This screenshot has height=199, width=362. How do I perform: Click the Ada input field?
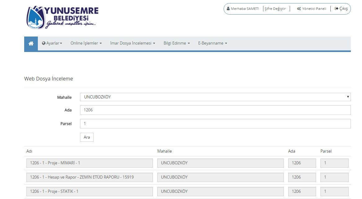point(215,110)
